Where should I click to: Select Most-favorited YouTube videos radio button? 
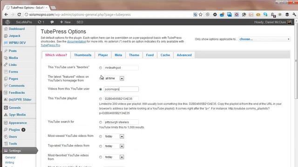tap(101, 157)
